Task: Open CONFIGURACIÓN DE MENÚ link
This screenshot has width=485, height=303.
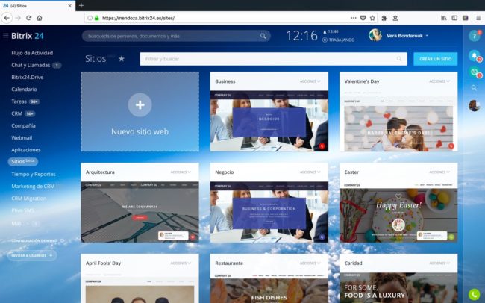Action: tap(34, 240)
